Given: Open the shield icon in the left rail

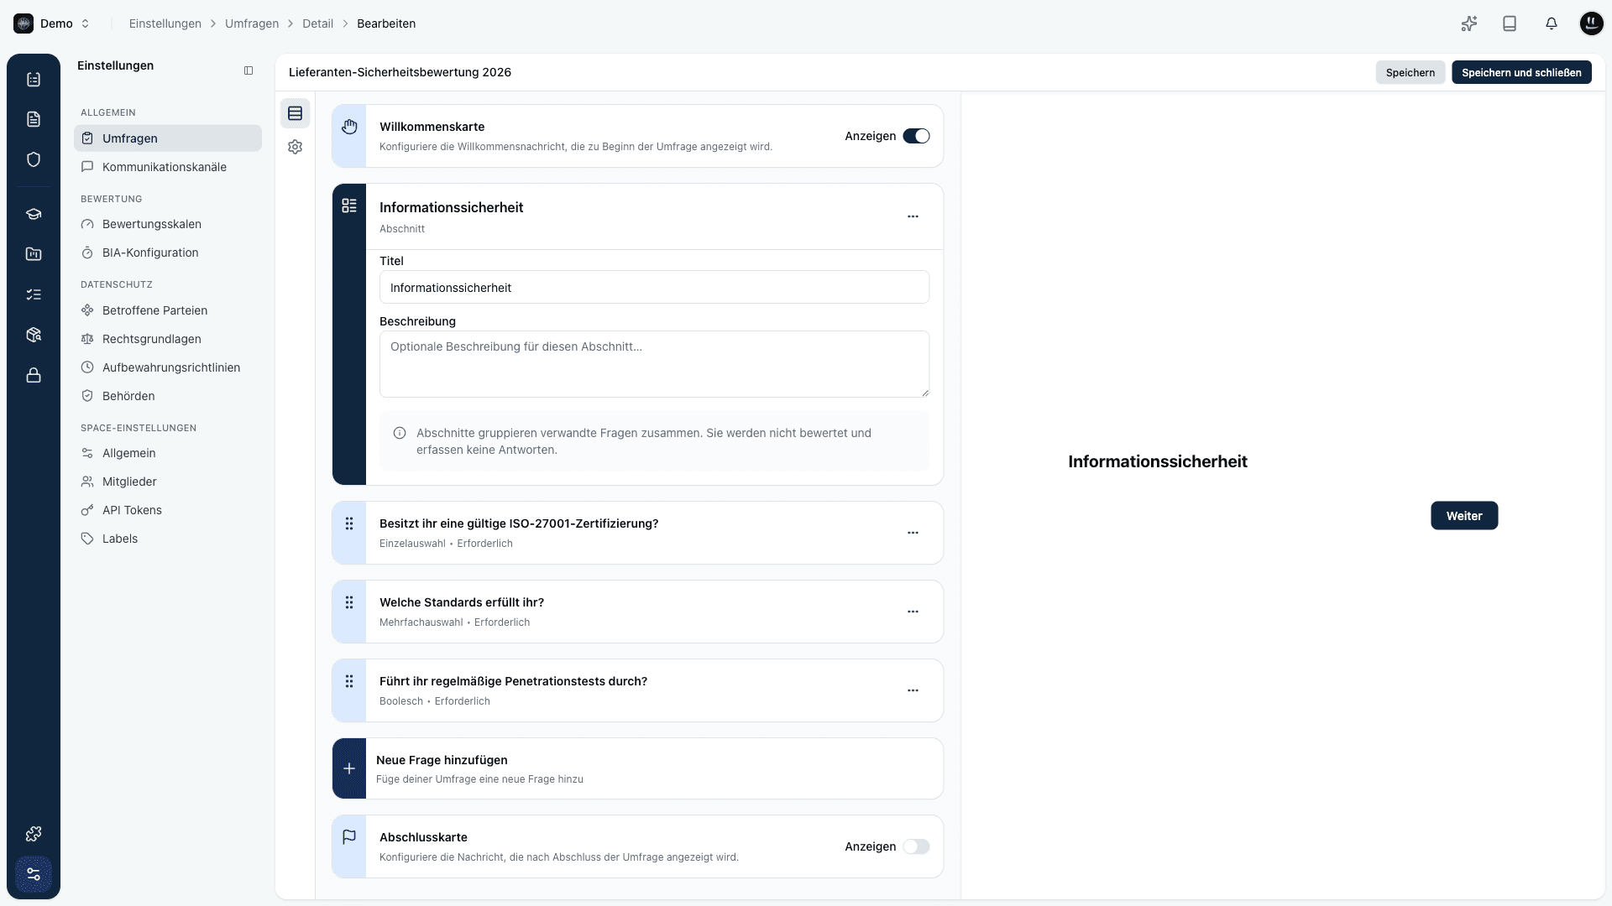Looking at the screenshot, I should click(x=34, y=159).
